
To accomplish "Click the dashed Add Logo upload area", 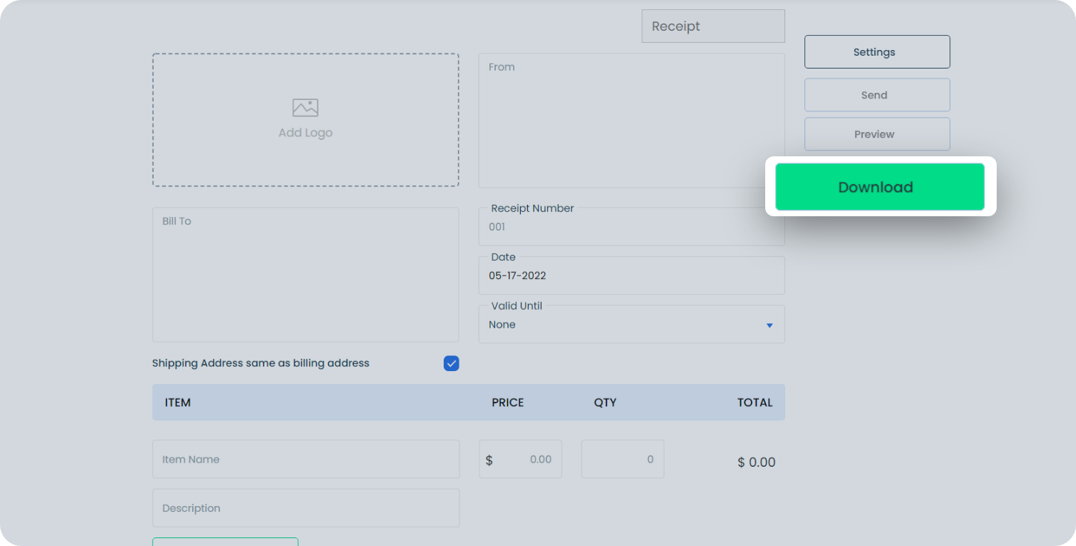I will 305,119.
